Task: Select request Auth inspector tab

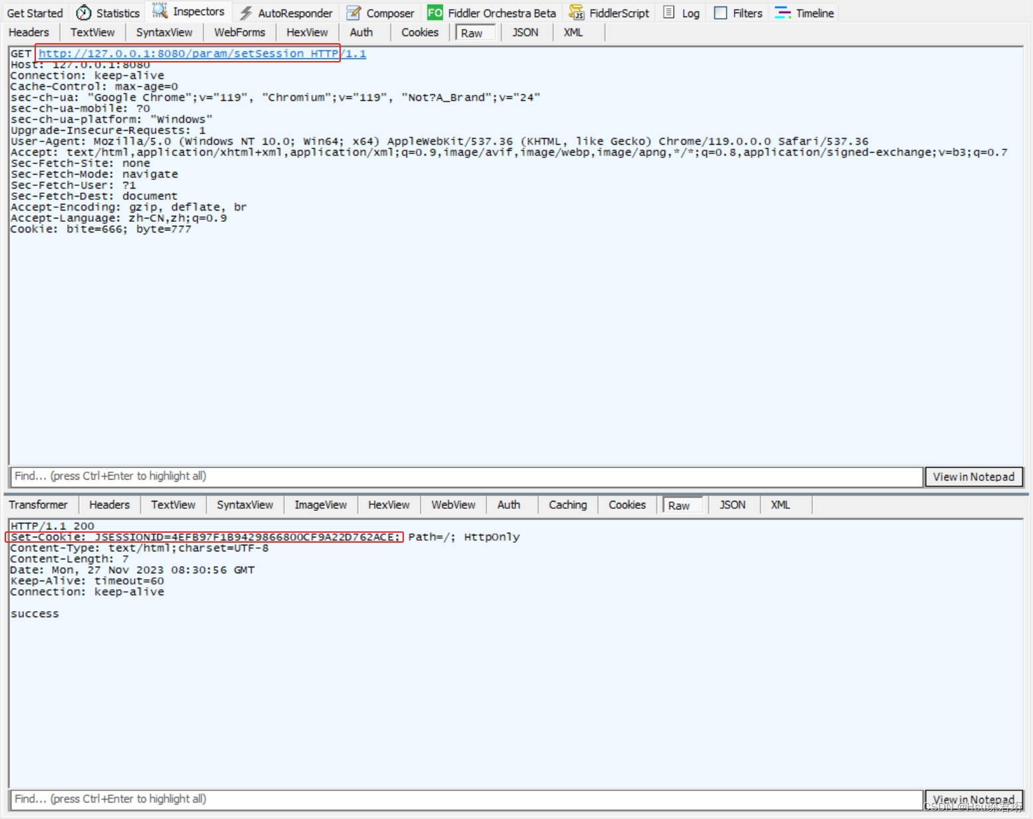Action: pyautogui.click(x=361, y=32)
